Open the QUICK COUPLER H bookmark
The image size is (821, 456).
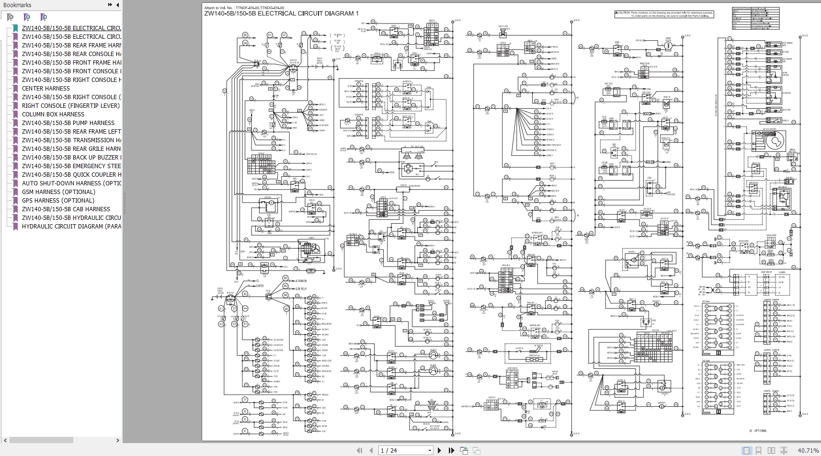point(71,175)
